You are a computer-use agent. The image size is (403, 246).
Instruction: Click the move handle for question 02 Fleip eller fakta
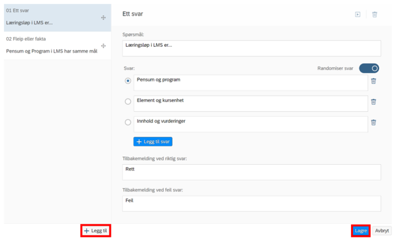103,46
